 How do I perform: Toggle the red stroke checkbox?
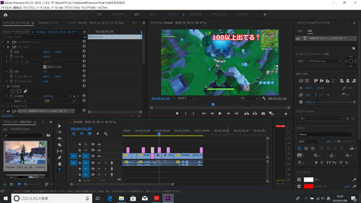(299, 187)
